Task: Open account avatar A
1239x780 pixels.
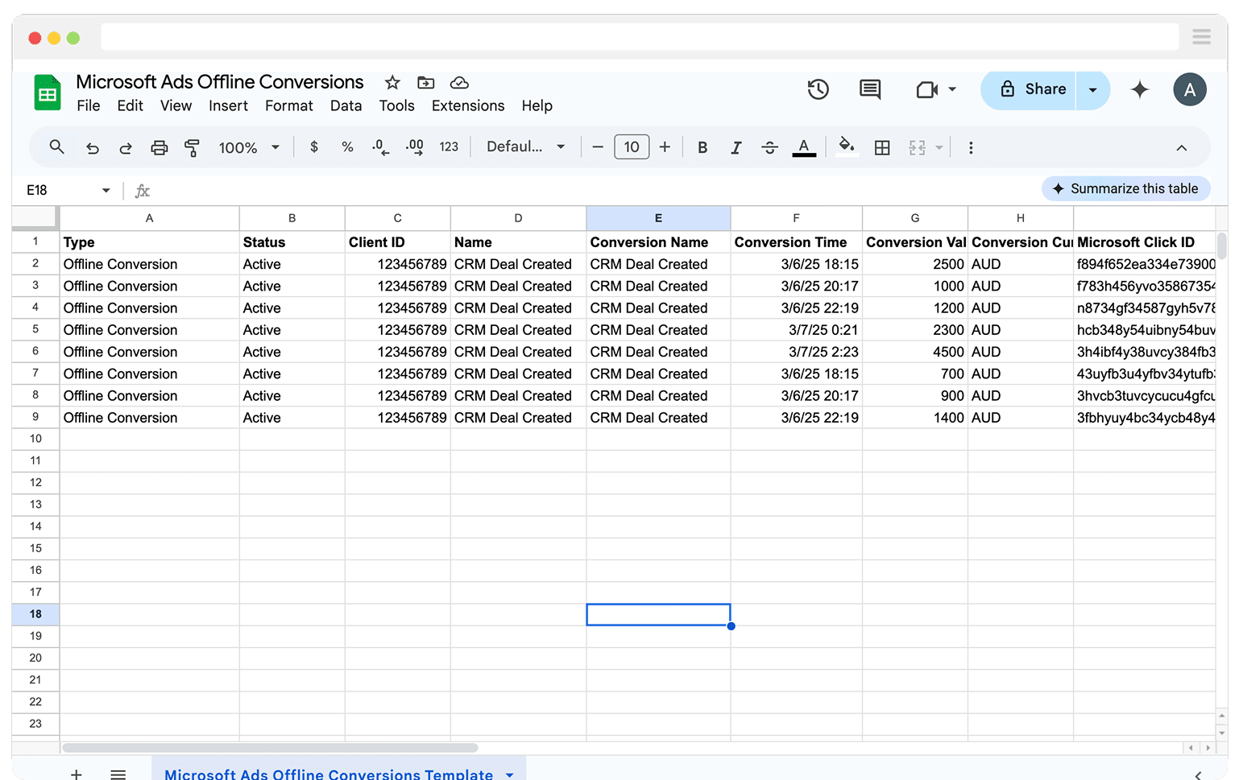Action: coord(1190,89)
